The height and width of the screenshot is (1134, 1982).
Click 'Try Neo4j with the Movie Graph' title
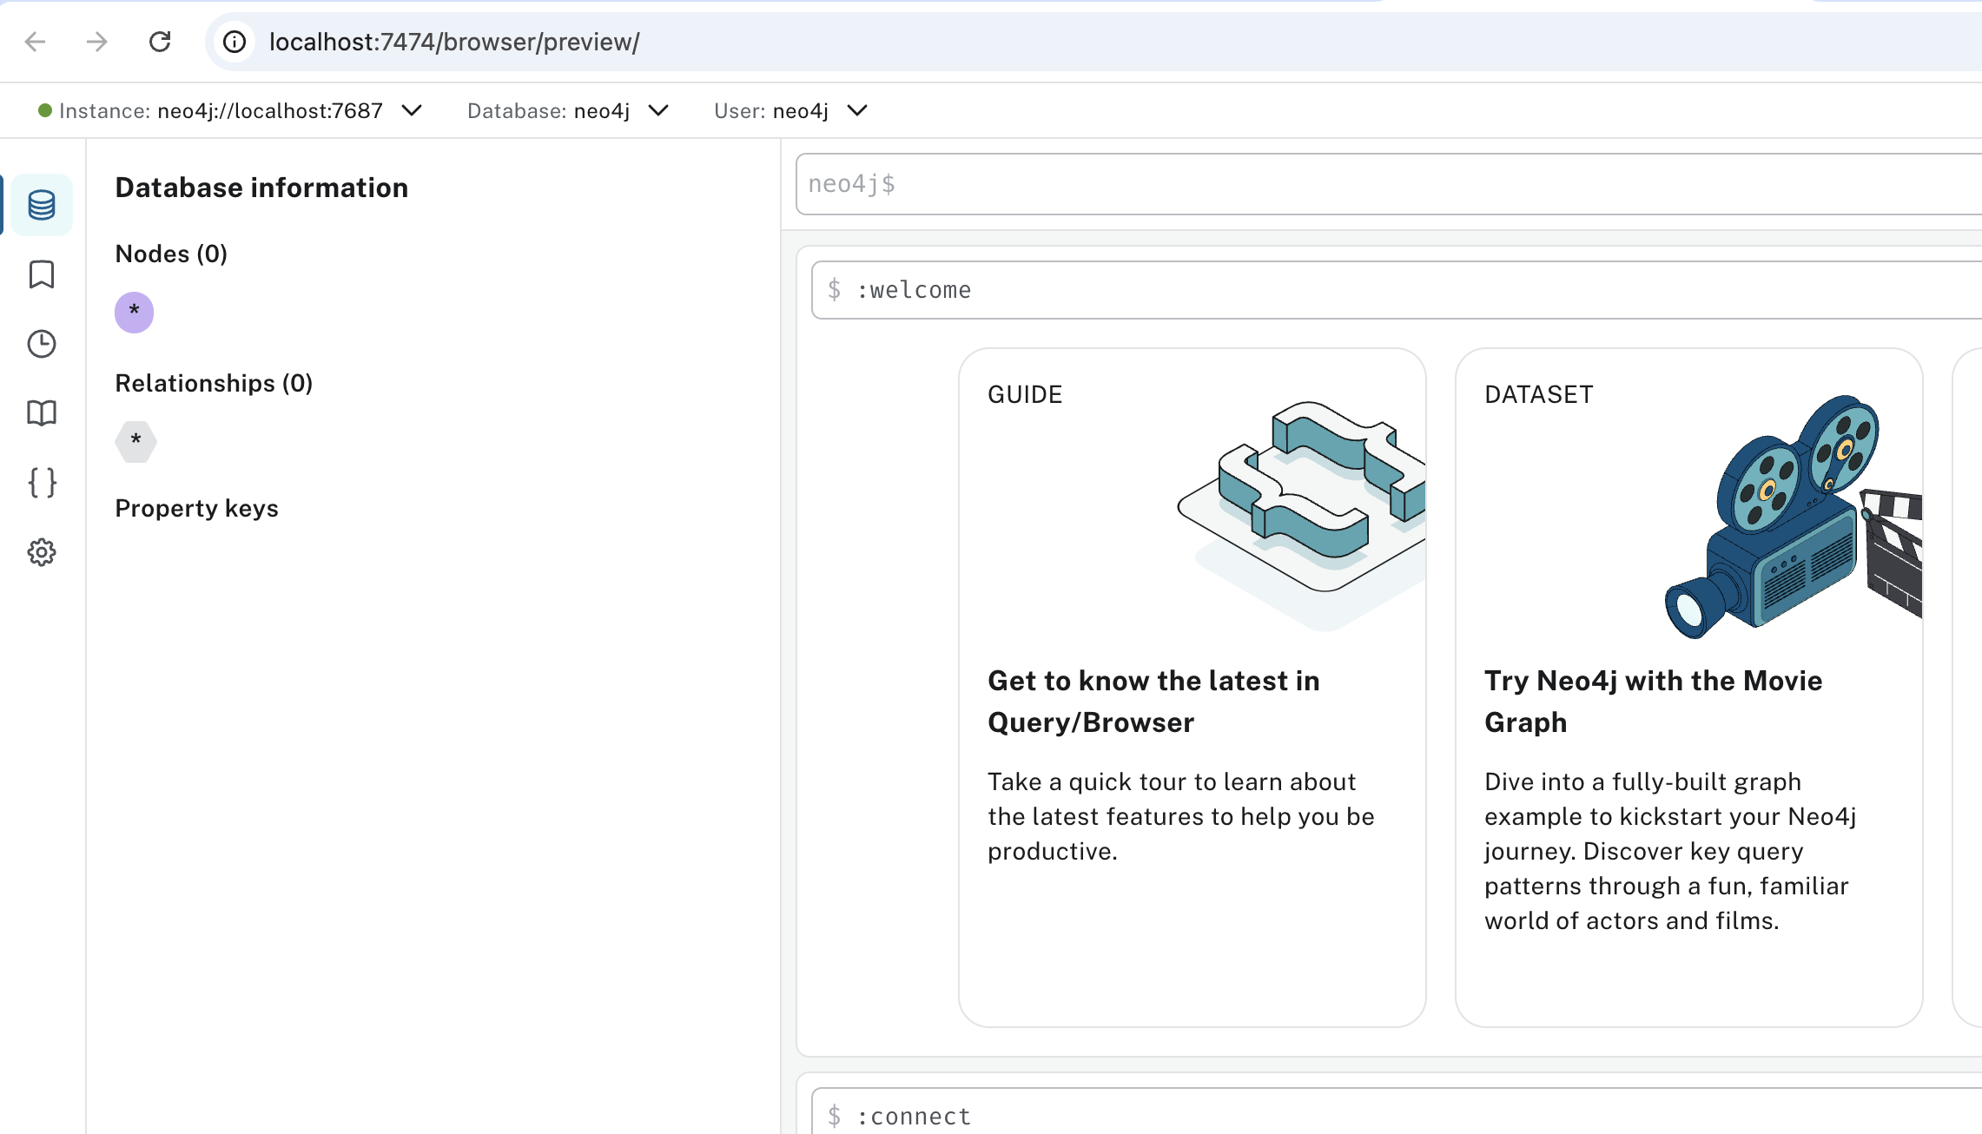tap(1654, 702)
